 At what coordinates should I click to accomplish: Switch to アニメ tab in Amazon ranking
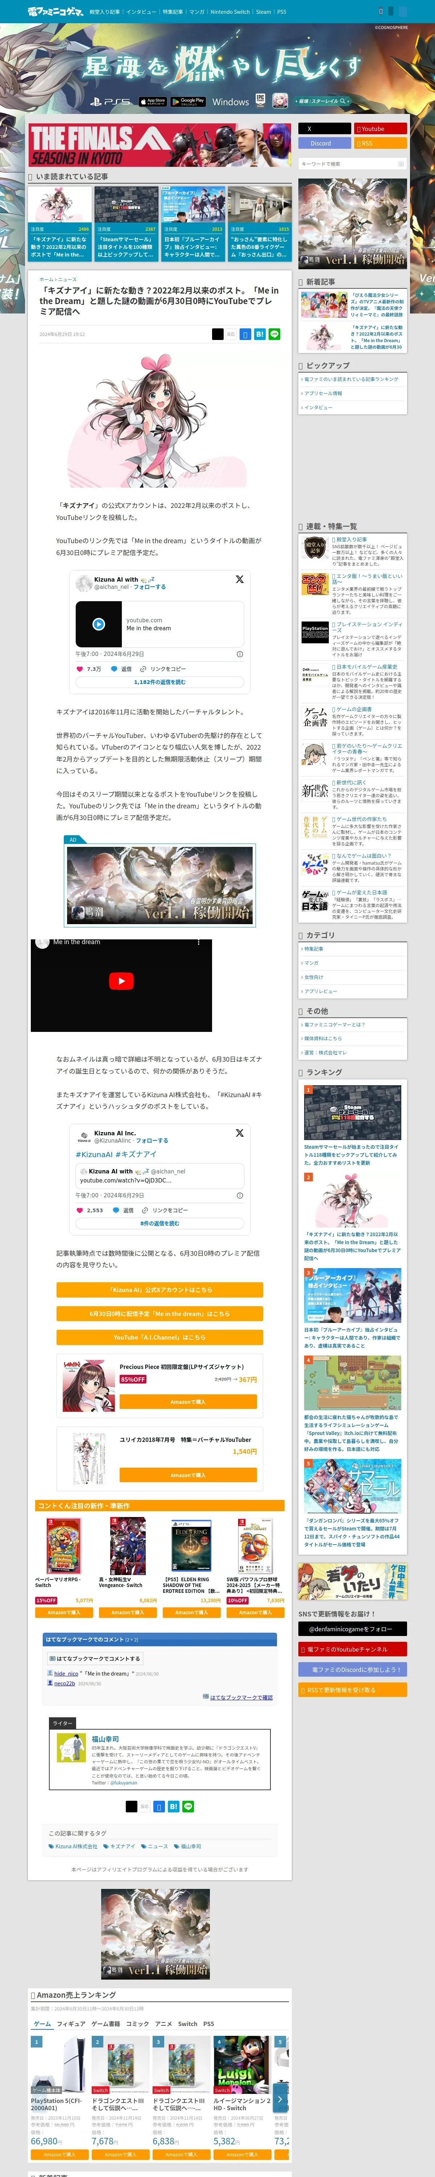164,2024
